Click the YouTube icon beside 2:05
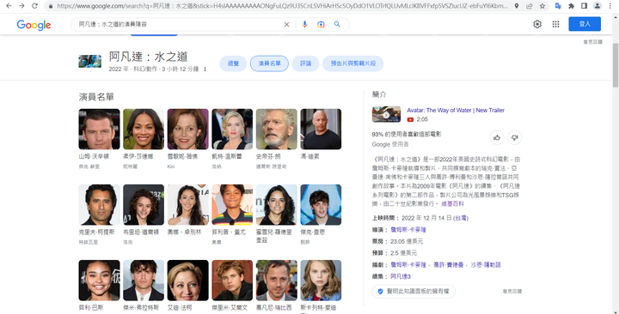 tap(410, 119)
